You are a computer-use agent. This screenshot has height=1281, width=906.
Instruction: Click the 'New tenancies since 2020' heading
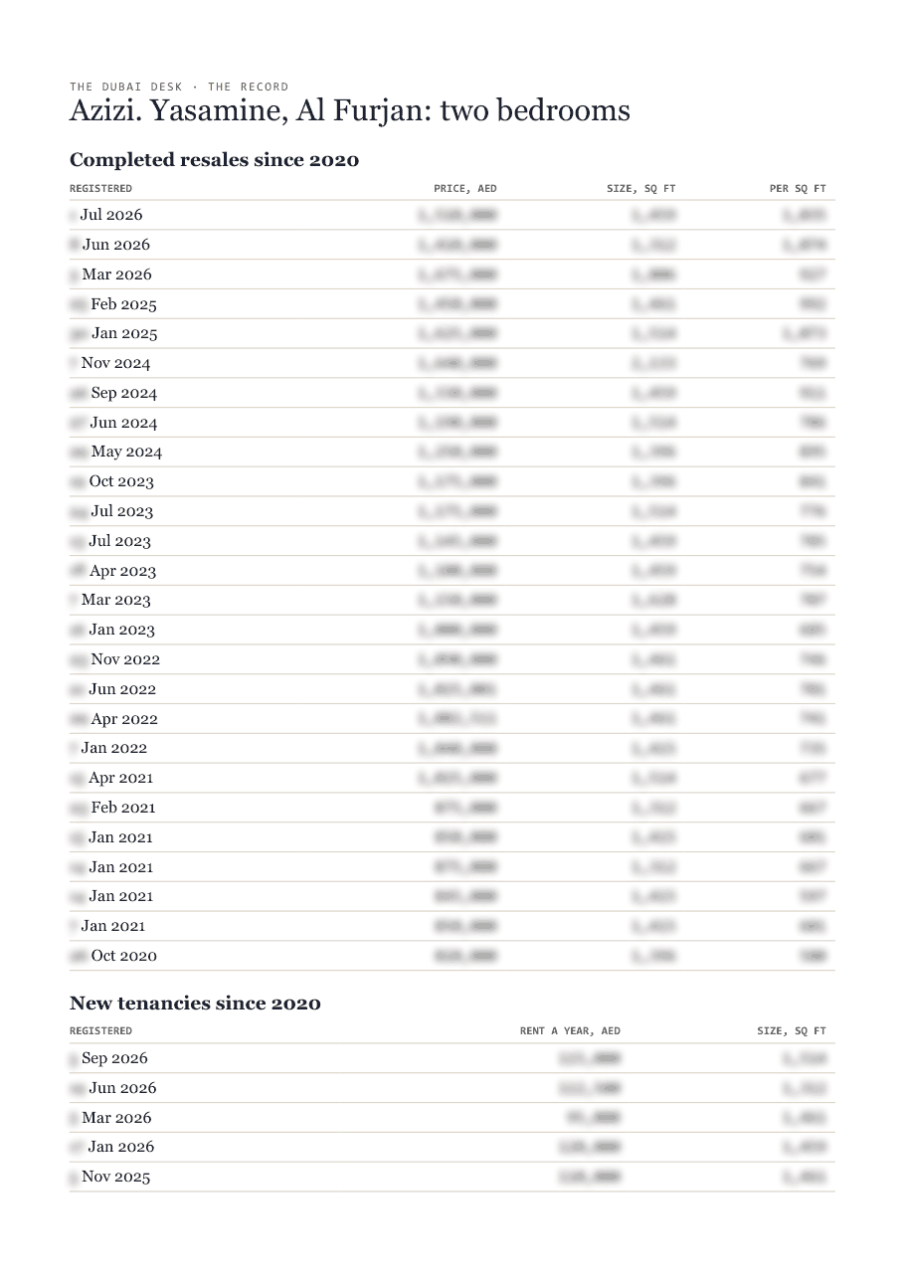195,1004
